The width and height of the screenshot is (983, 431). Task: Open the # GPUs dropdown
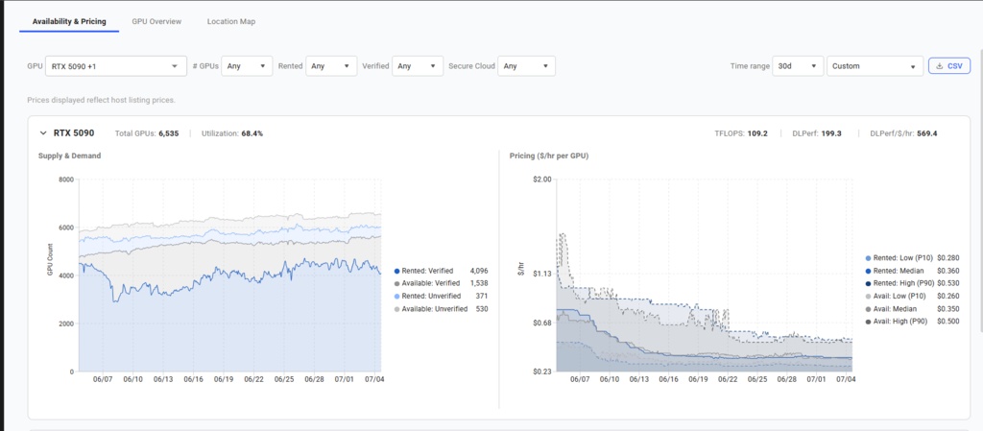(247, 66)
